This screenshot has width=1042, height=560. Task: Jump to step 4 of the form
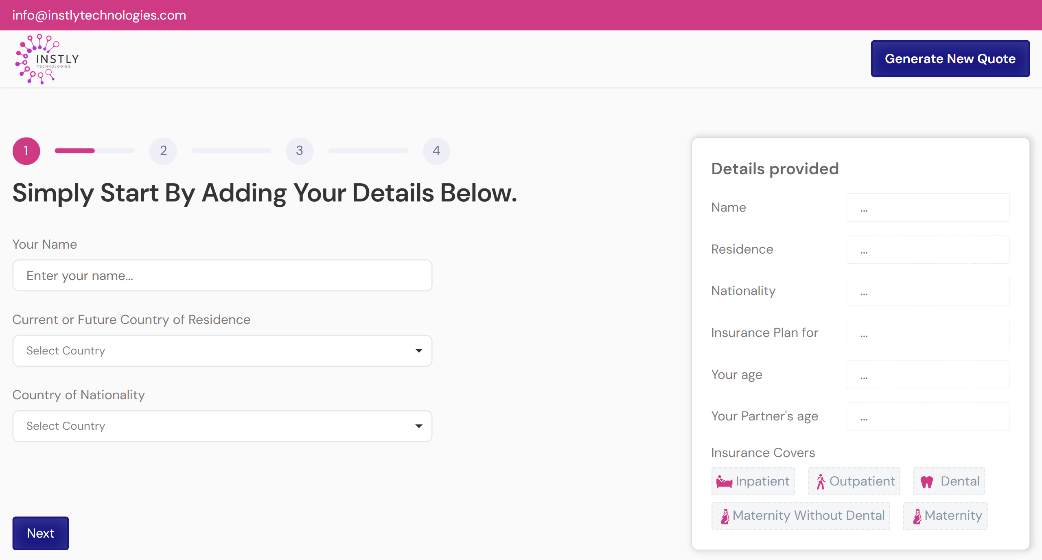point(436,151)
